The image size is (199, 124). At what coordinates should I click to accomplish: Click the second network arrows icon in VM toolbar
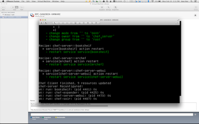[x=63, y=23]
